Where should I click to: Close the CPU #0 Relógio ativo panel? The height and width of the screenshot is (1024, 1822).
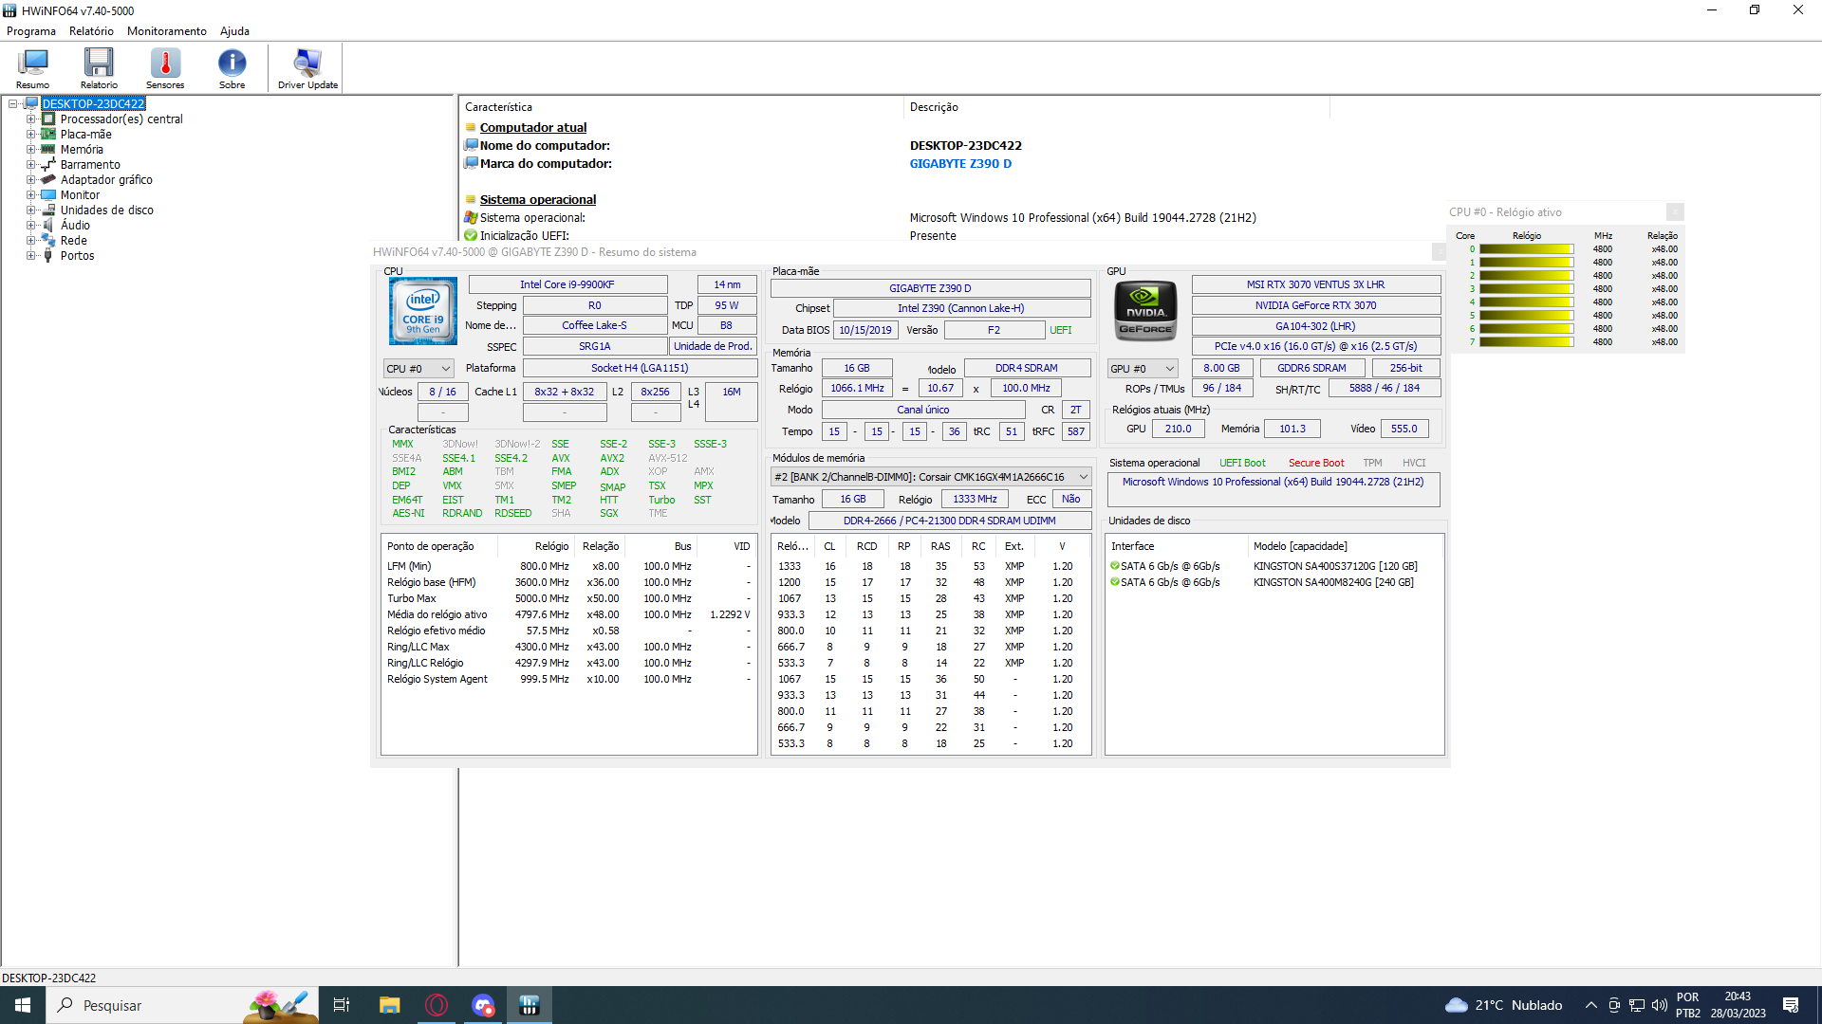click(1675, 212)
